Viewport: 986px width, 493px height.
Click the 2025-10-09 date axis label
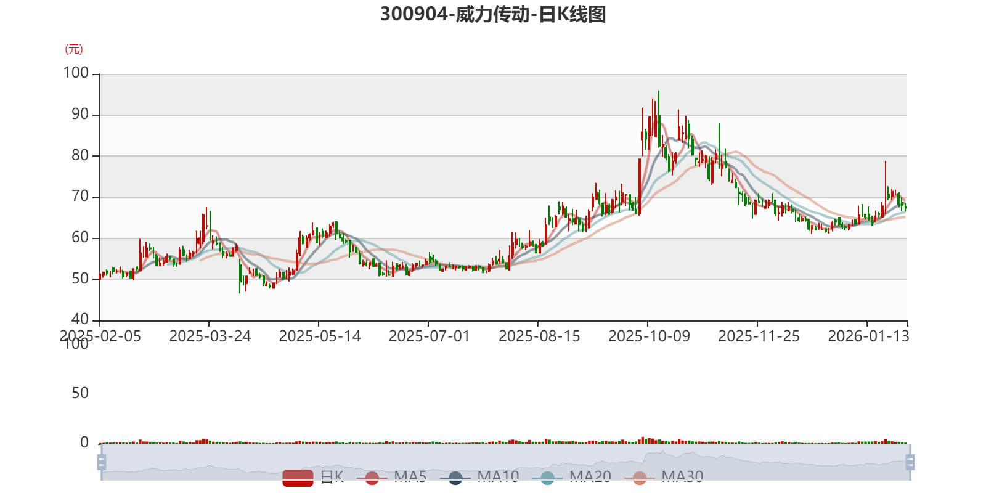tap(649, 336)
